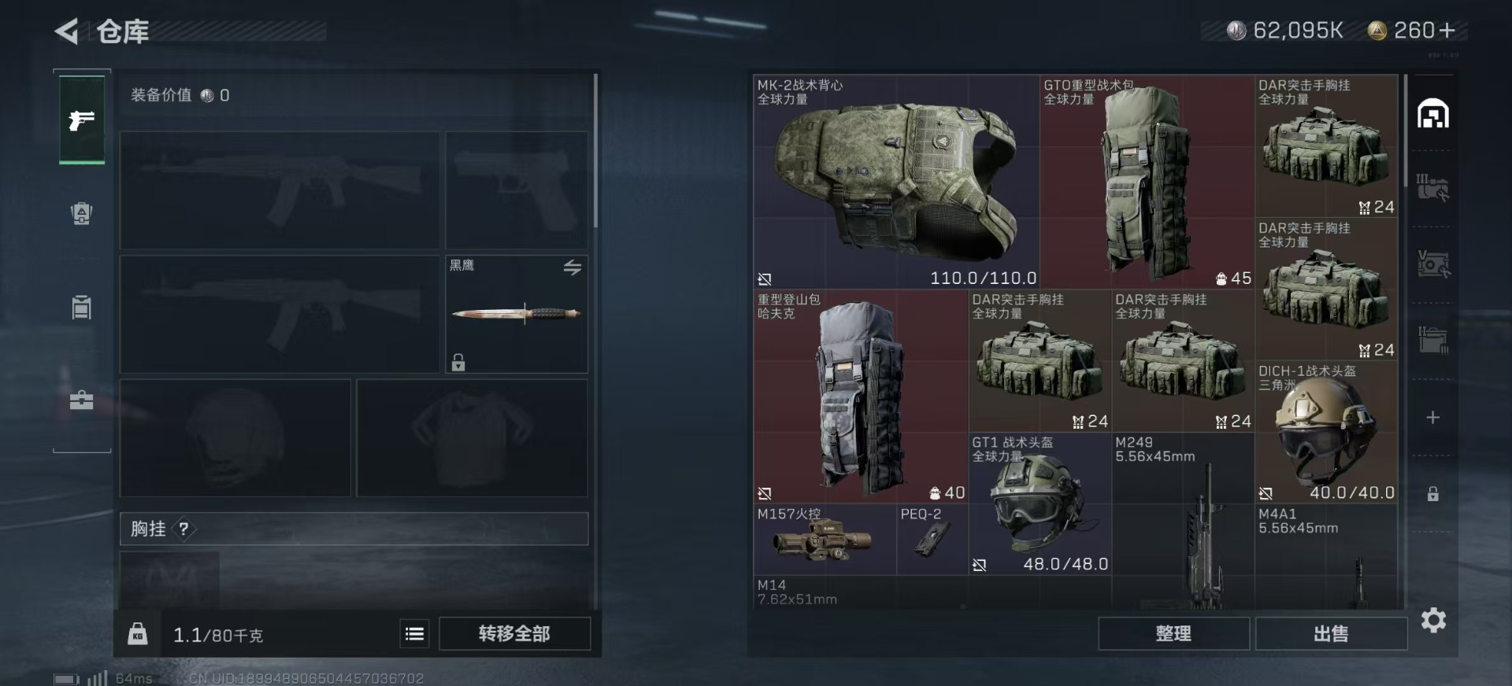
Task: Open the medical briefcase sidebar icon
Action: click(82, 400)
